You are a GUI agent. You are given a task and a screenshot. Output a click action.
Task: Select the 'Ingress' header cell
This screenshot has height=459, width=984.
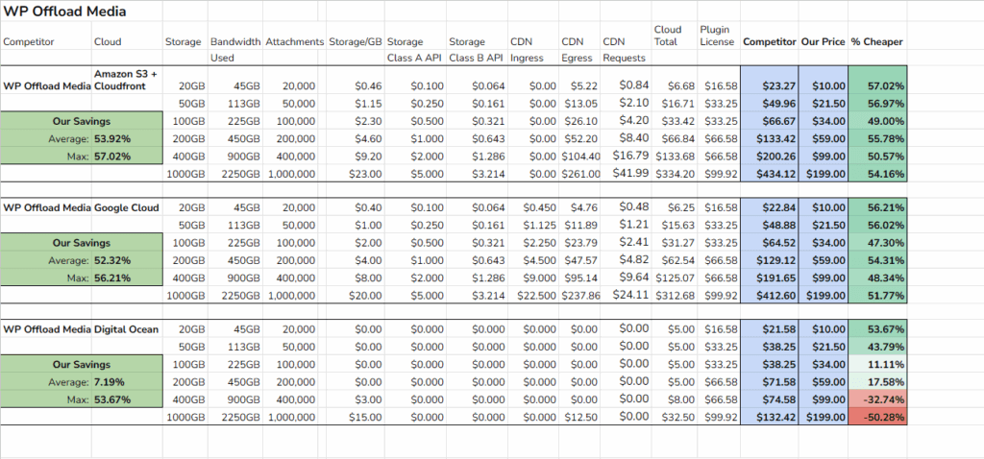coord(532,58)
